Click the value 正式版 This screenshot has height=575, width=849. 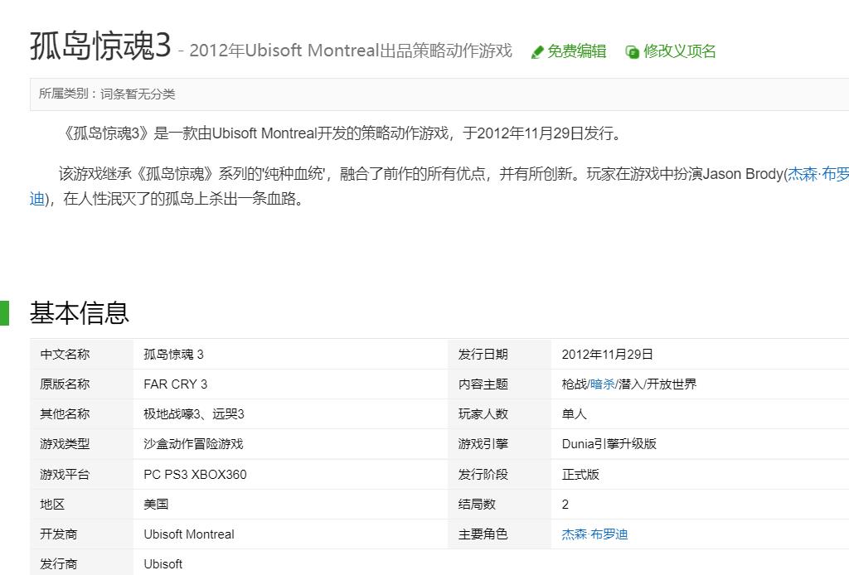[x=580, y=475]
